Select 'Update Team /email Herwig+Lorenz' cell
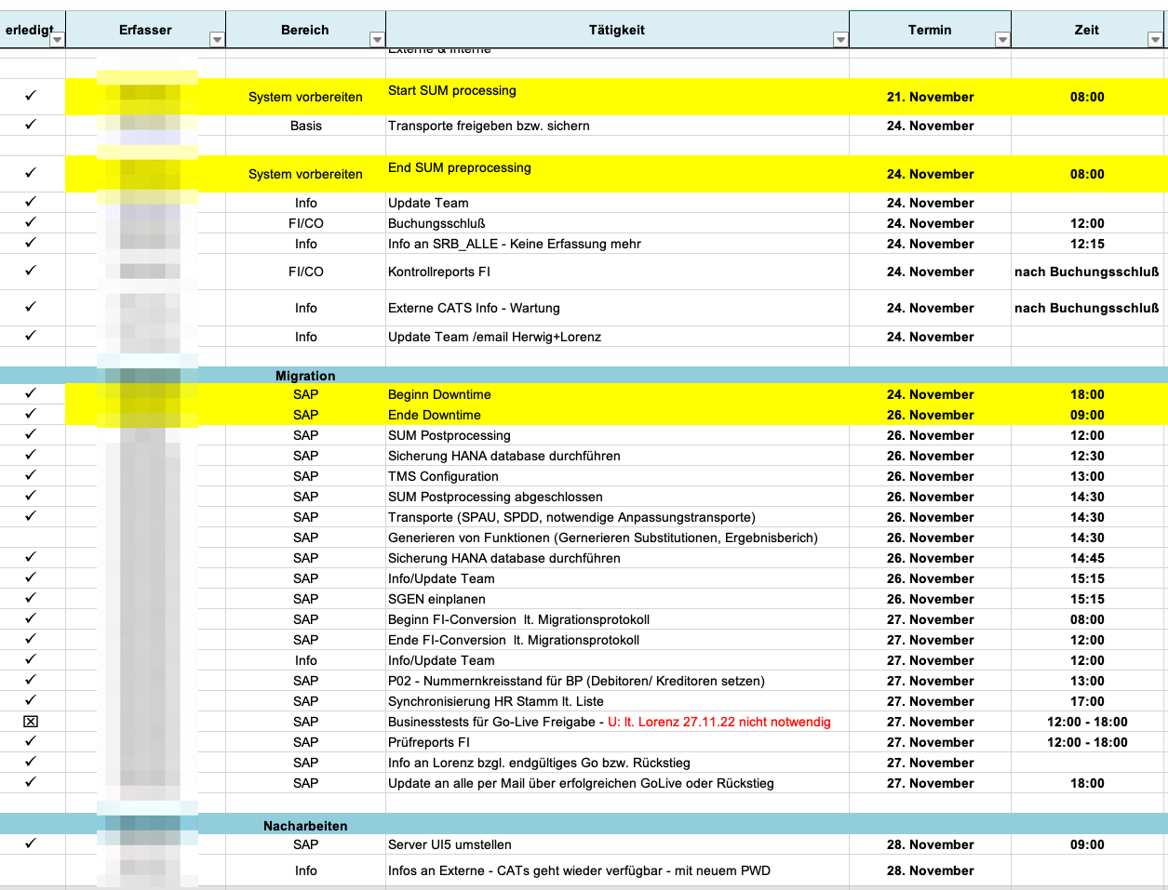The width and height of the screenshot is (1168, 890). [617, 337]
